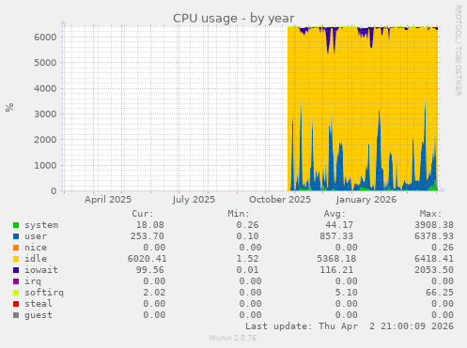Click the 'January 2026' x-axis label
This screenshot has height=348, width=467.
coord(366,200)
